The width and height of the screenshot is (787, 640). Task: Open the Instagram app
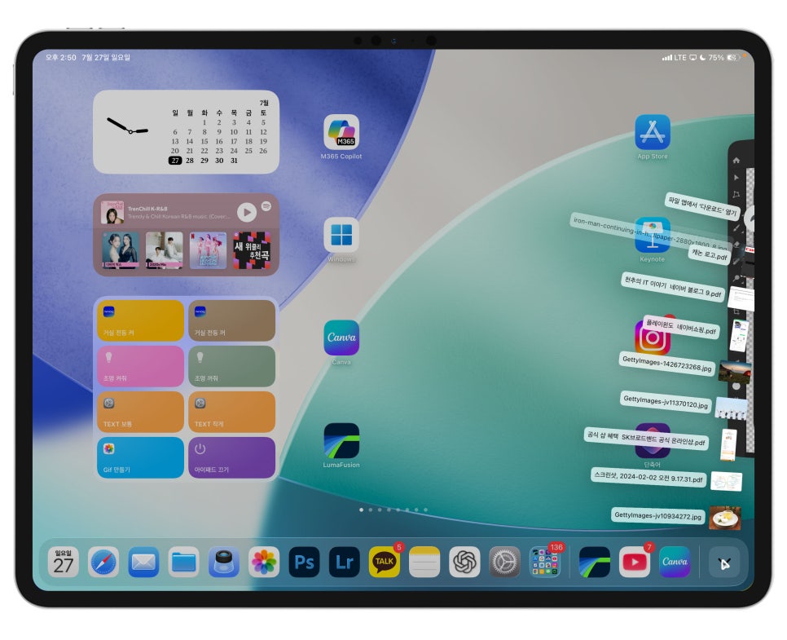pyautogui.click(x=653, y=338)
